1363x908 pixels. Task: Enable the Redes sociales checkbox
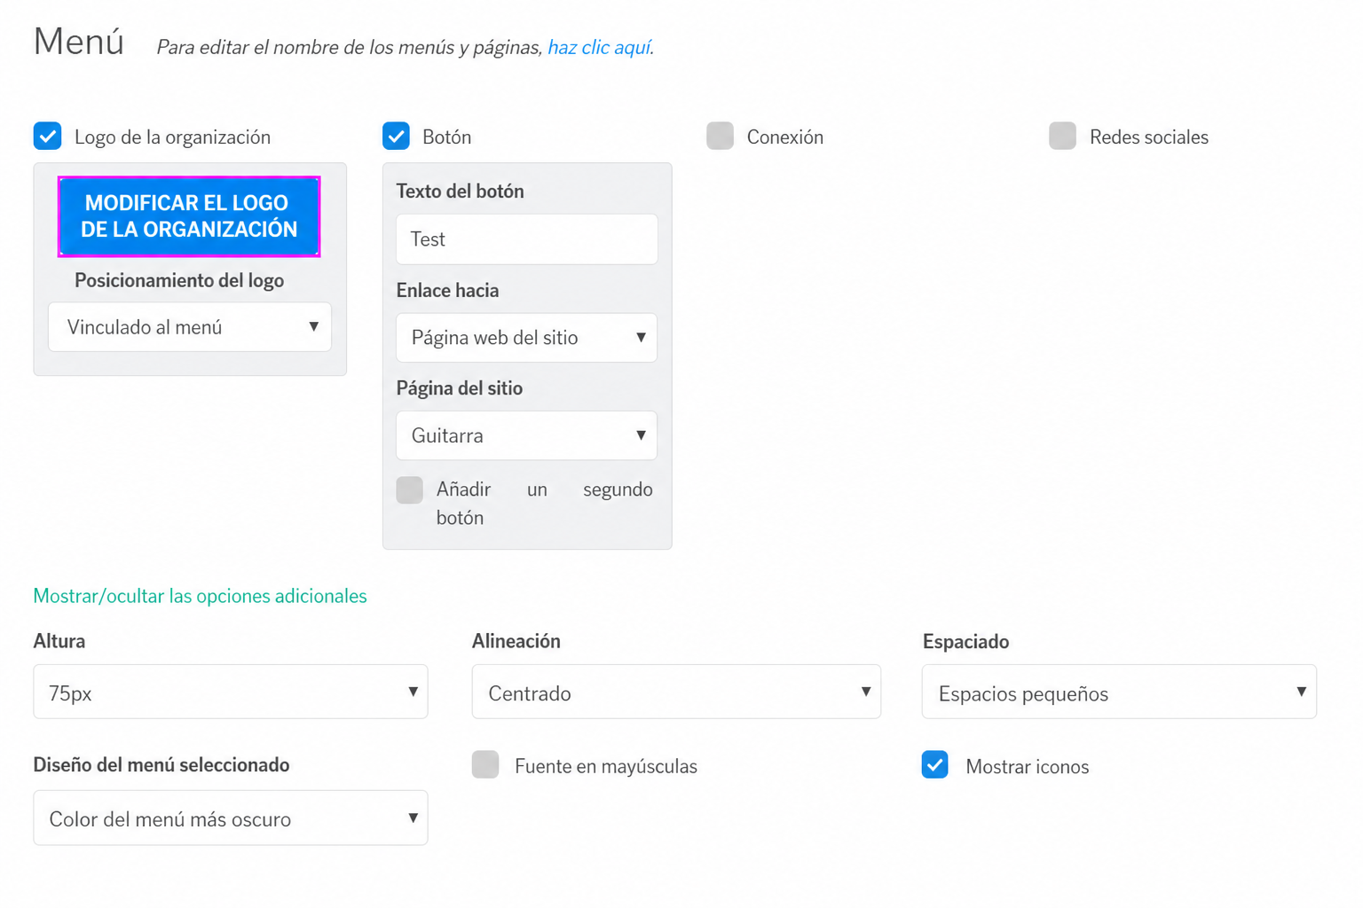tap(1063, 137)
